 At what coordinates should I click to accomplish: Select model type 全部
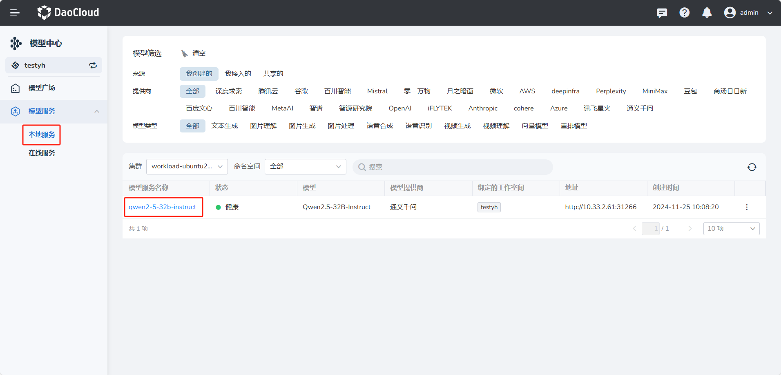192,126
